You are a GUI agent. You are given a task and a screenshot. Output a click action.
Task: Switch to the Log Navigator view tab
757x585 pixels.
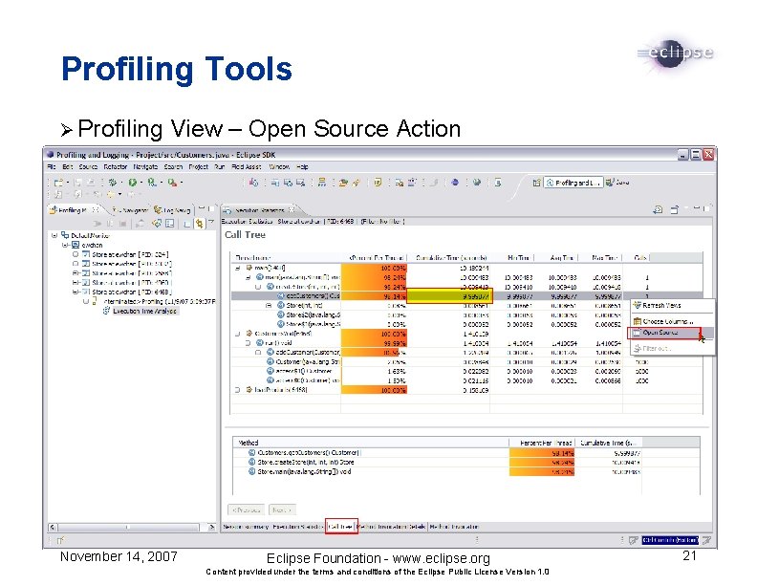pos(172,210)
